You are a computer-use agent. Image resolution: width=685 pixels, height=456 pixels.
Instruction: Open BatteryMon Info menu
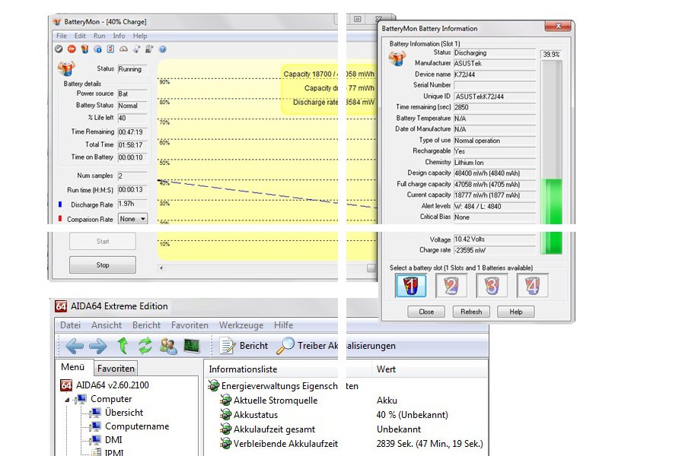119,36
